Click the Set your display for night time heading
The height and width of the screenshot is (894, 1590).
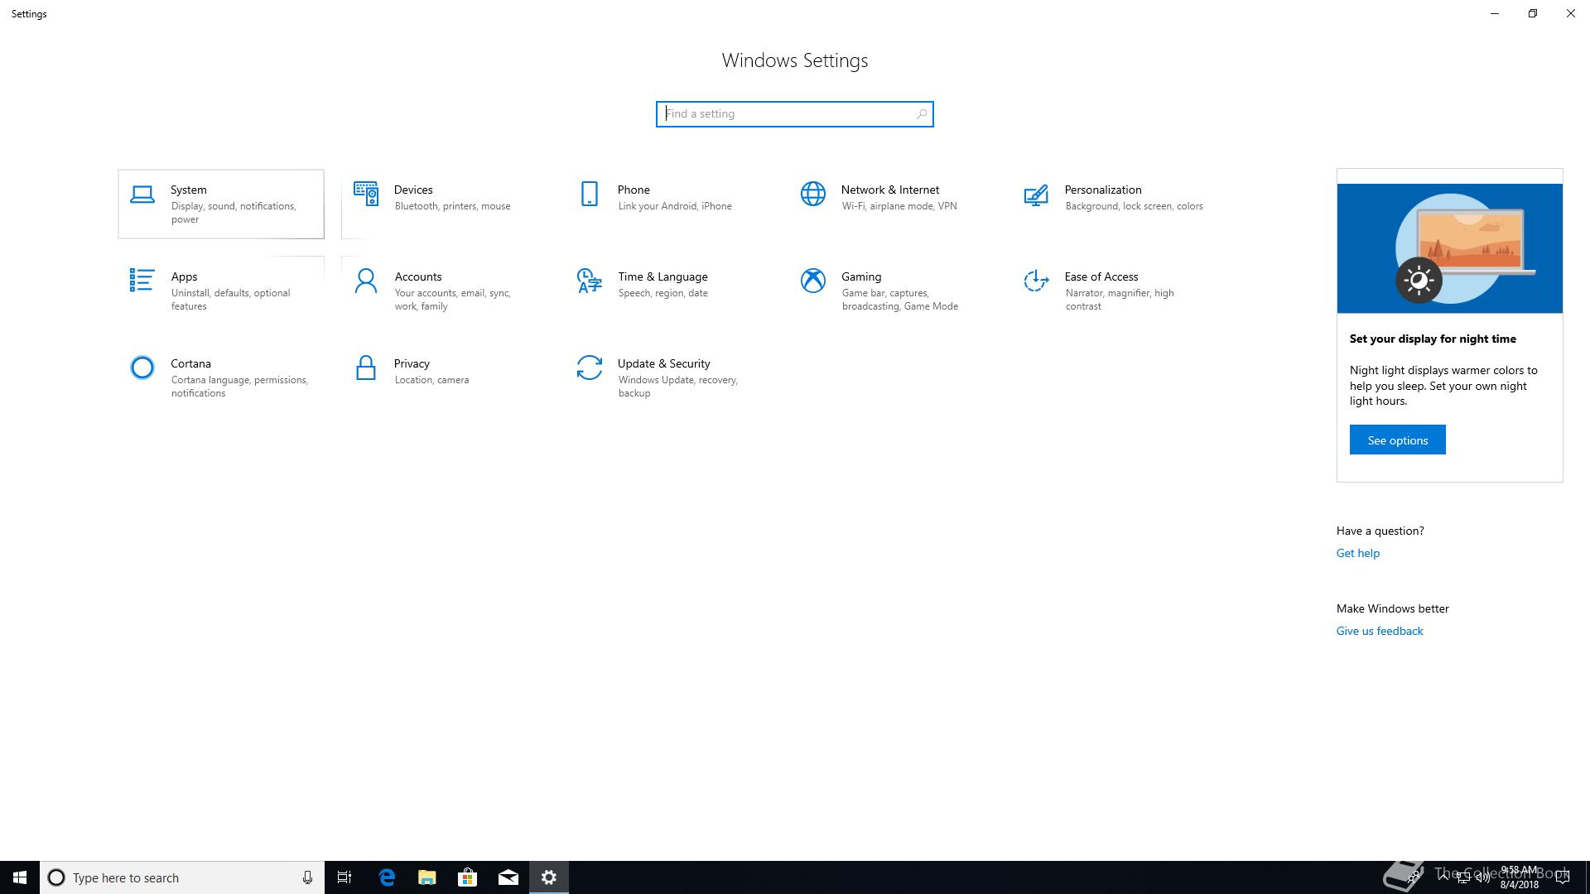1433,339
